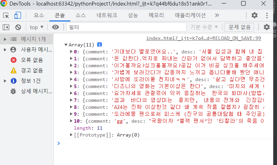Expand array item 0
This screenshot has height=165, width=277.
[71, 52]
